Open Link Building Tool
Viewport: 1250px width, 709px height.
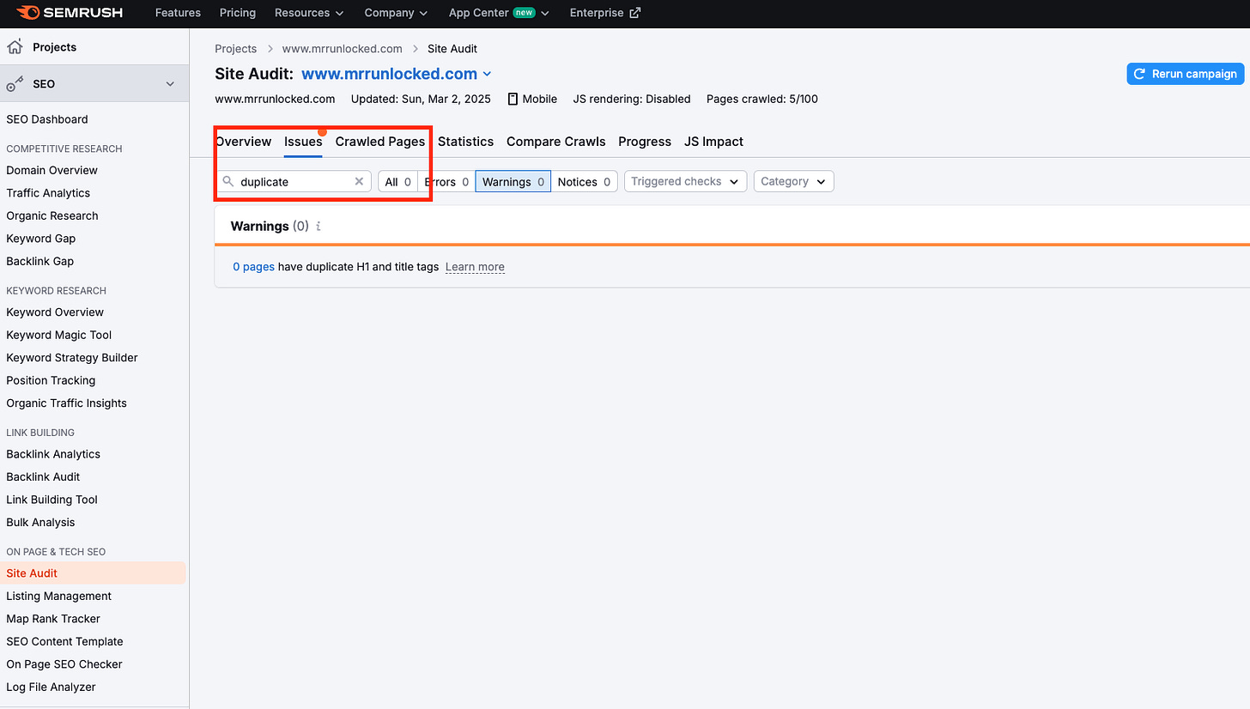[x=52, y=500]
